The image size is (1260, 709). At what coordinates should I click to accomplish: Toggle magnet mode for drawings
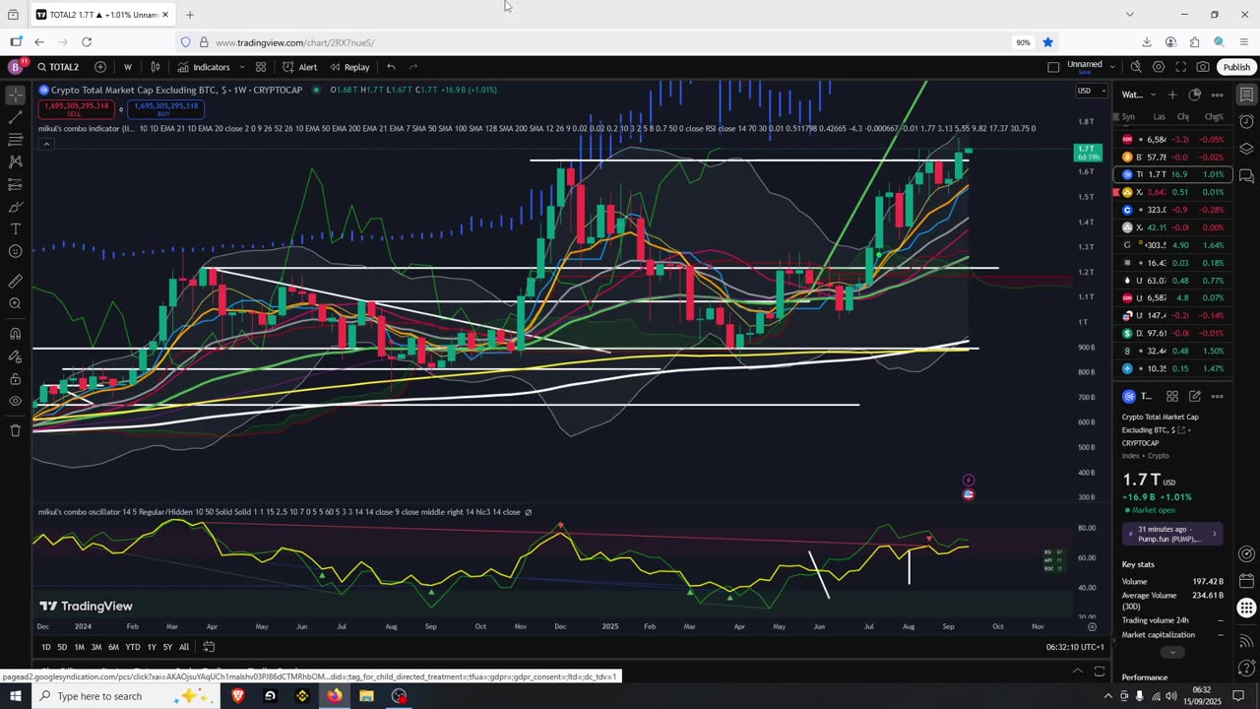(x=15, y=333)
